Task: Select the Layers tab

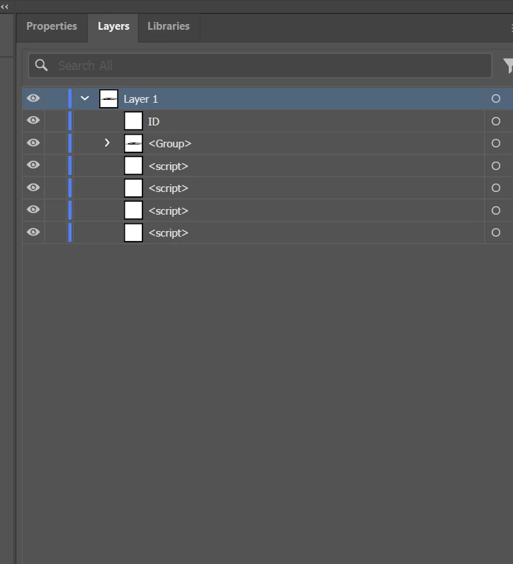Action: click(113, 26)
